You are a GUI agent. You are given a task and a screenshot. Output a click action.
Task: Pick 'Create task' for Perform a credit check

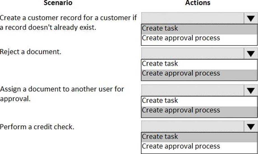click(160, 137)
